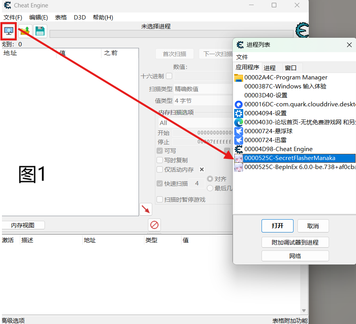Viewport: 356px width, 324px height.
Task: Select the 00000724-悬浮球 process
Action: coord(295,131)
